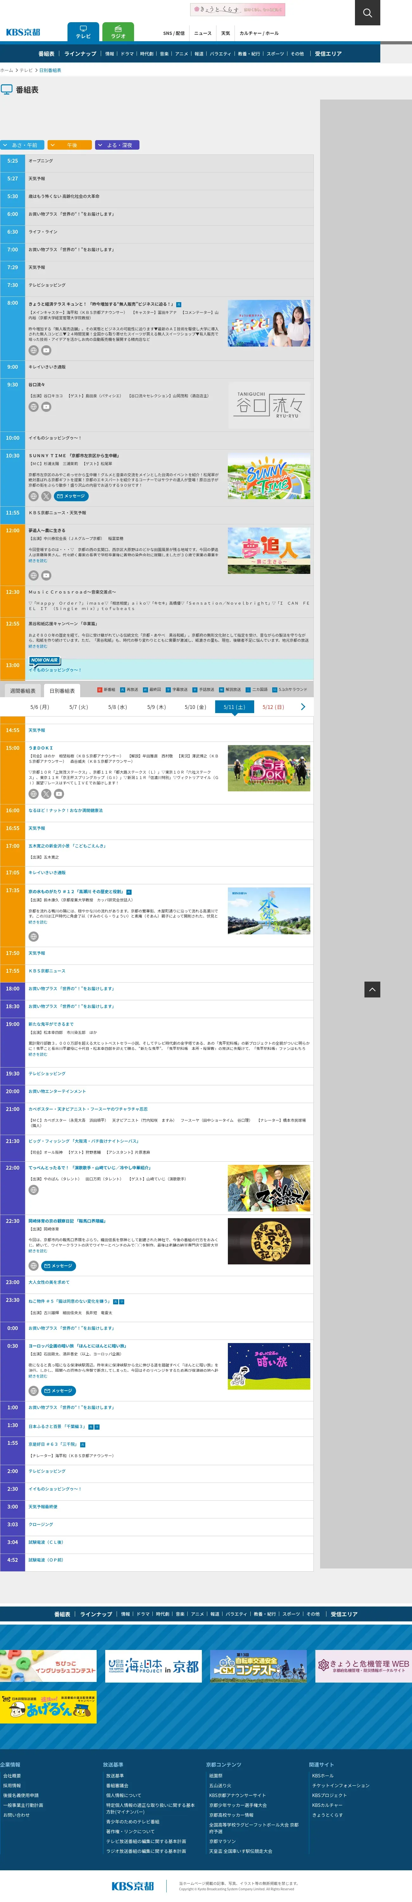Select the 5/10 (金) date tab
The height and width of the screenshot is (1902, 412).
pyautogui.click(x=195, y=707)
